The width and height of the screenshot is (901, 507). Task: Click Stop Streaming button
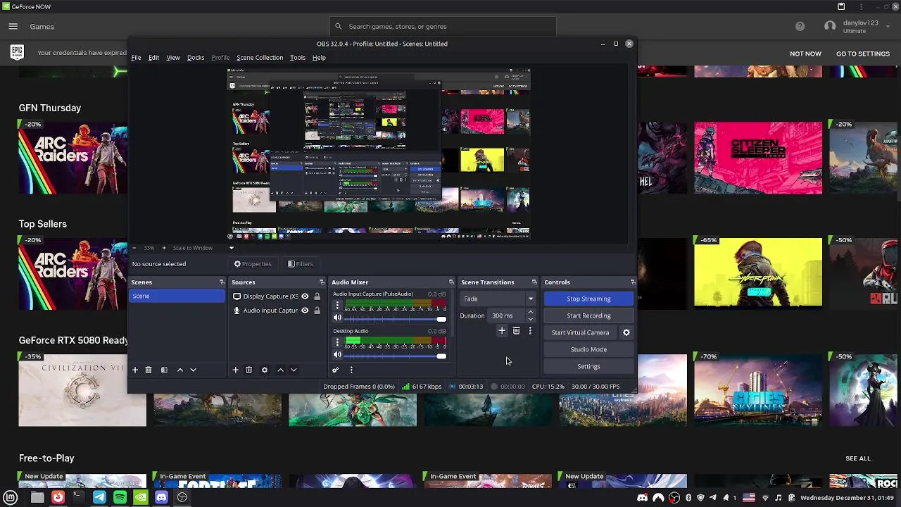588,299
